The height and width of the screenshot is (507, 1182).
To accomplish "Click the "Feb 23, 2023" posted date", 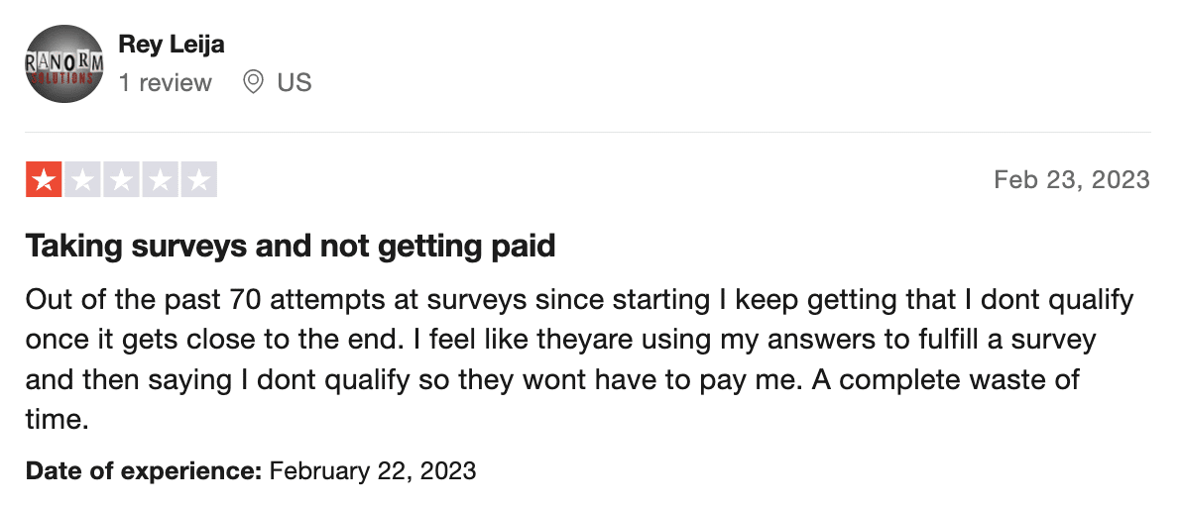I will click(1072, 180).
